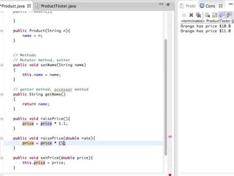Click the Clear Console icon

pos(208,15)
